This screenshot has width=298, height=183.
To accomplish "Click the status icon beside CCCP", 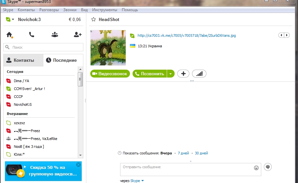I will (9, 97).
